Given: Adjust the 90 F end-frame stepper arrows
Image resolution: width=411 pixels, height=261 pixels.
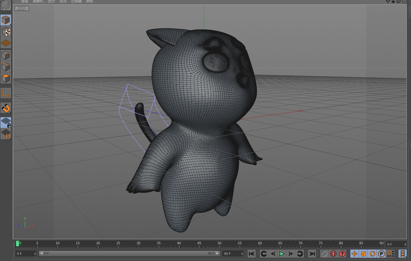Looking at the screenshot, I should (242, 254).
